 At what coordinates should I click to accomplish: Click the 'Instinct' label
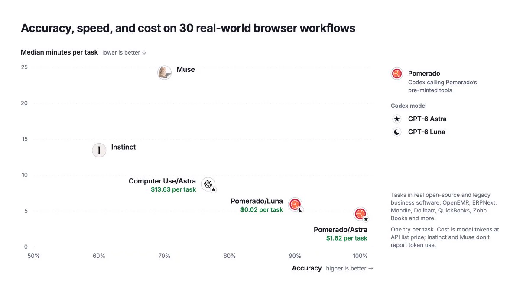123,147
